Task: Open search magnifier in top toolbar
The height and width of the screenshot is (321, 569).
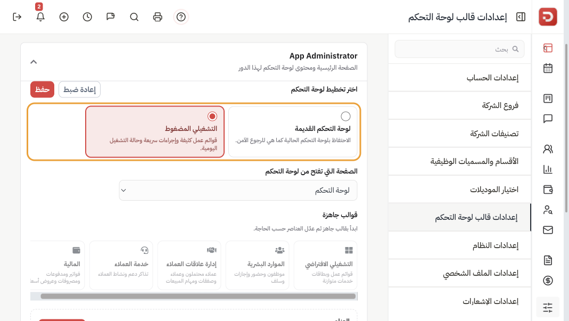Action: coord(134,17)
